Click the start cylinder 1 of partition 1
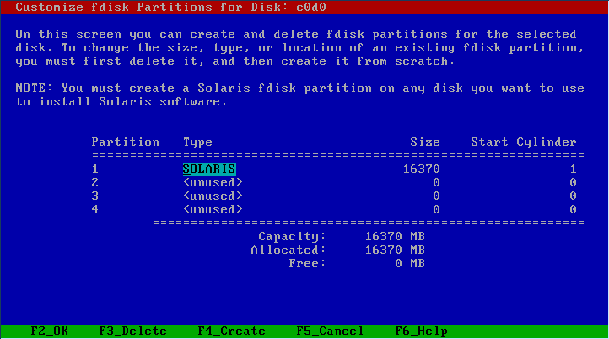Image resolution: width=609 pixels, height=339 pixels. (x=574, y=169)
